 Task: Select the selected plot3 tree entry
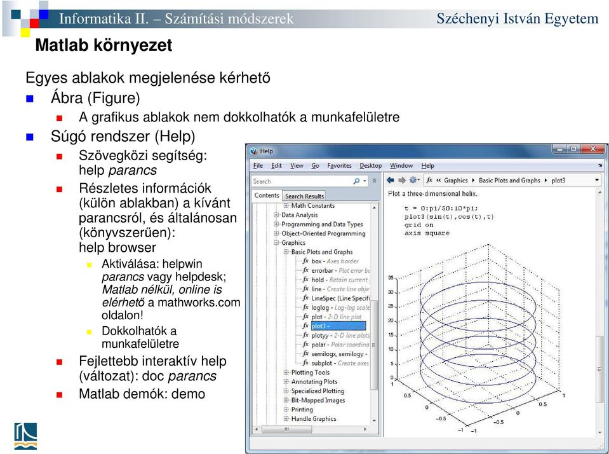click(x=338, y=326)
